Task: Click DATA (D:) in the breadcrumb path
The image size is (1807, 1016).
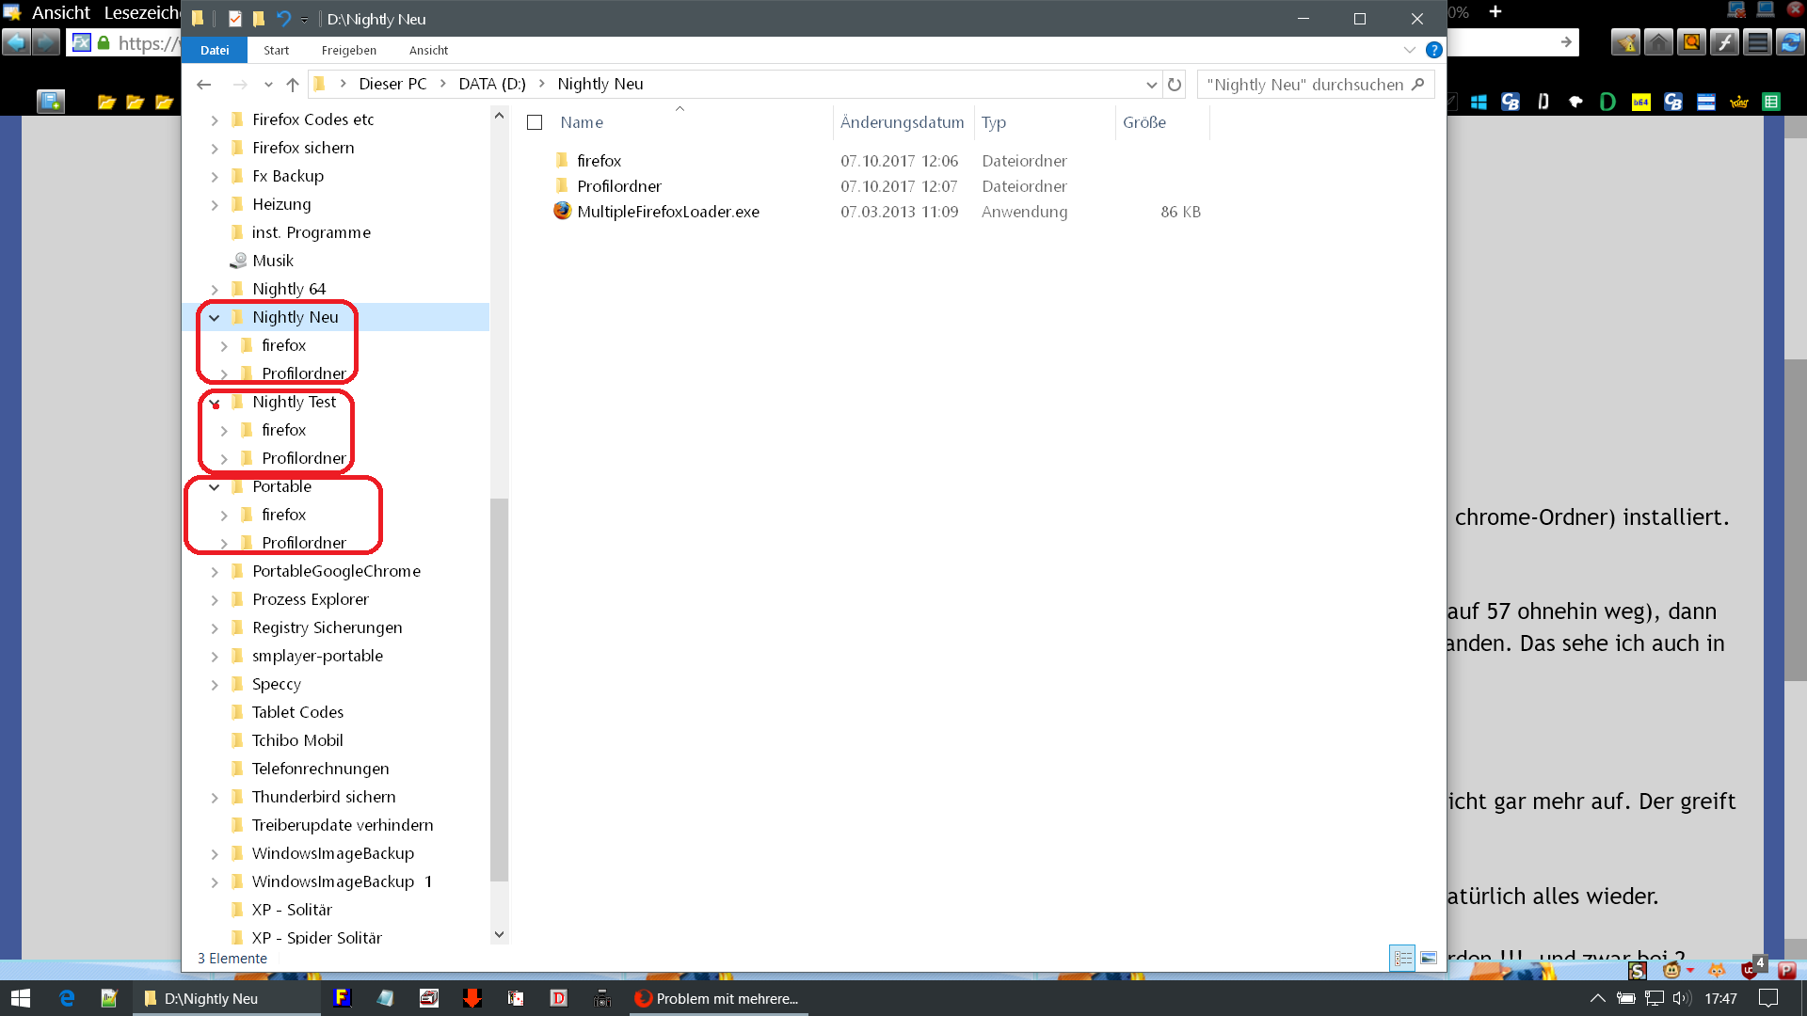Action: [x=491, y=84]
